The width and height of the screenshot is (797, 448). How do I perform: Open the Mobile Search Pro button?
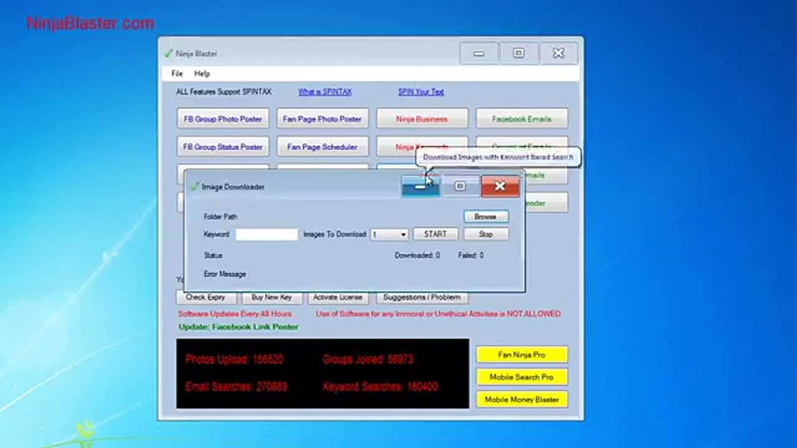(x=522, y=377)
